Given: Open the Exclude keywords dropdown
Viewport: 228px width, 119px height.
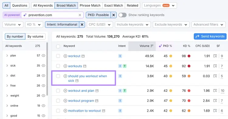Looking at the screenshot, I should 171,25.
